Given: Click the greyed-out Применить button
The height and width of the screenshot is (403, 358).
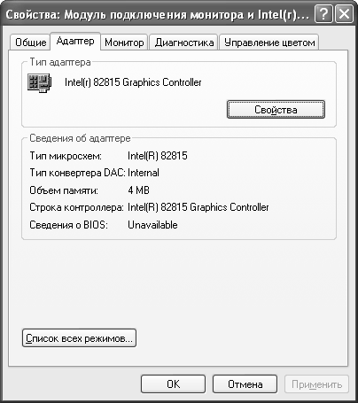Looking at the screenshot, I should point(316,384).
